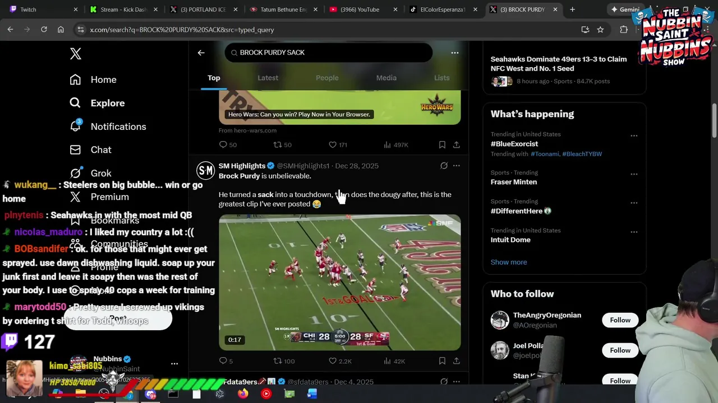Screen dimensions: 718x403
Task: Switch to the Latest tab
Action: pyautogui.click(x=268, y=78)
